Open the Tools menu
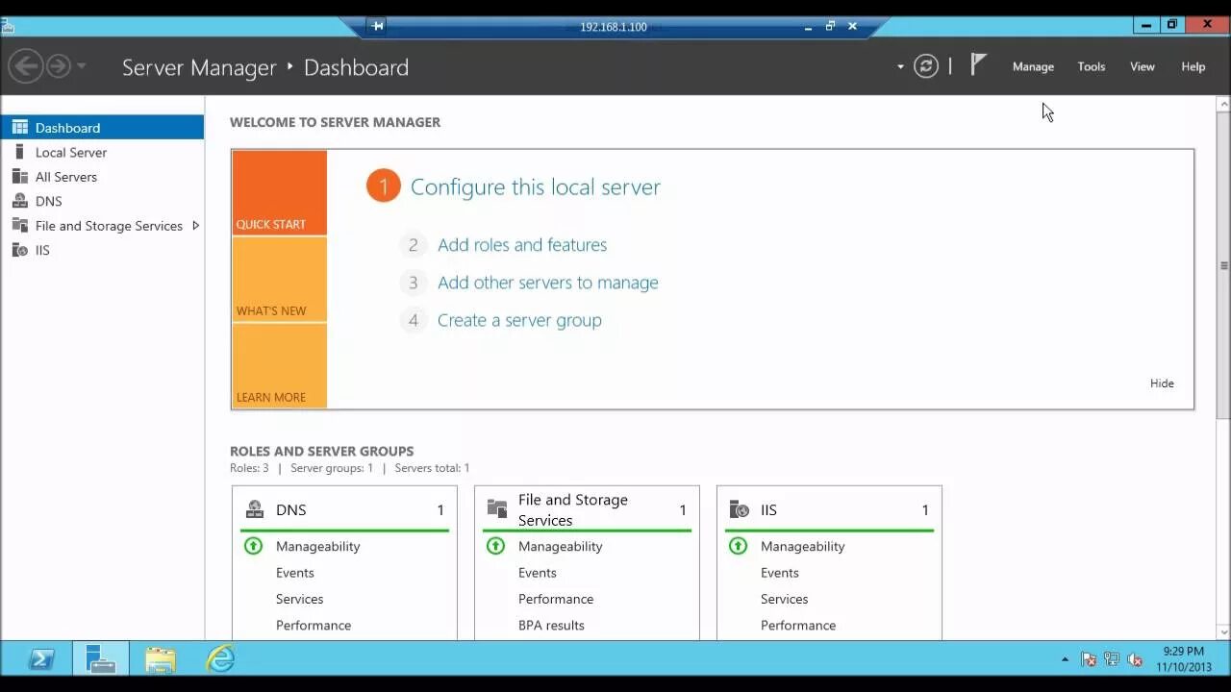Screen dimensions: 1231x692 click(x=1091, y=66)
